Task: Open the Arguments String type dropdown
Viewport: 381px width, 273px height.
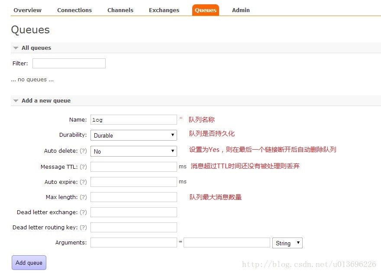Action: click(x=287, y=243)
